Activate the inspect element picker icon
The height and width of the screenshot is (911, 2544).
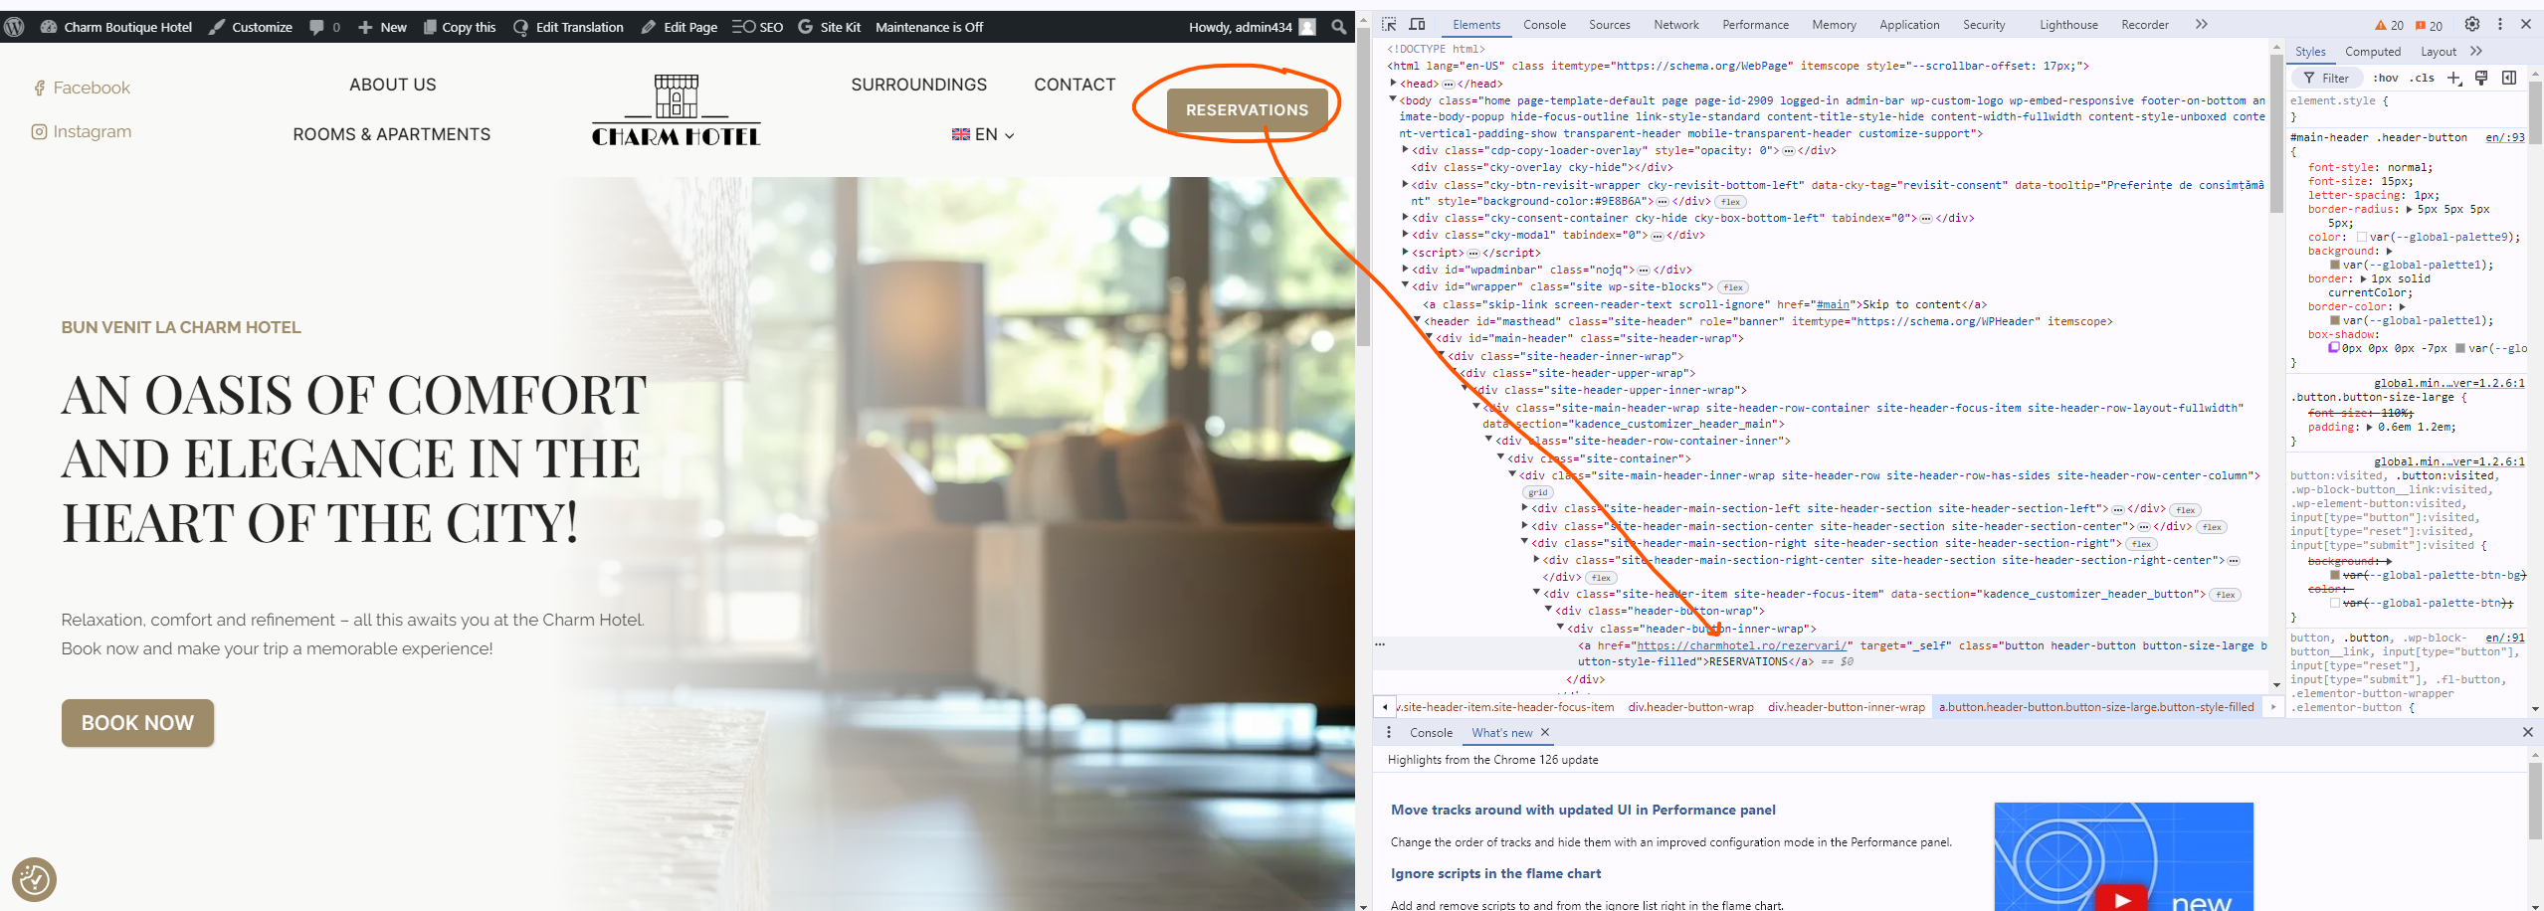[1389, 25]
